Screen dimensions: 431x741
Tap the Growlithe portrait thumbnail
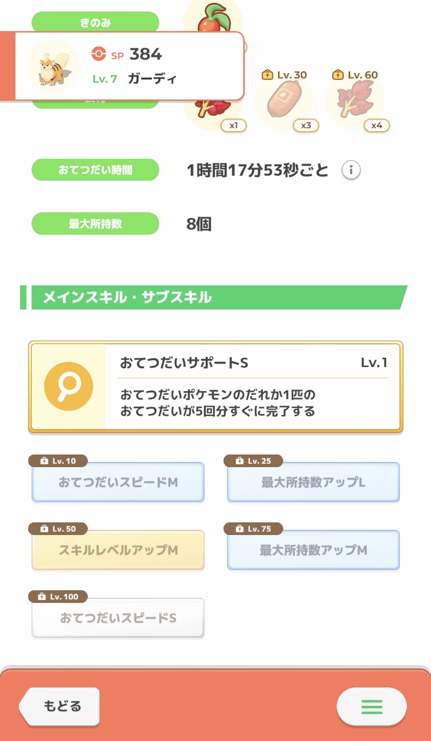coord(53,66)
